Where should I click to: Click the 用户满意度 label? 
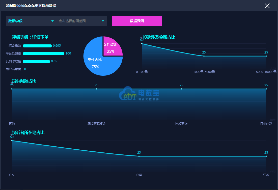[13, 69]
